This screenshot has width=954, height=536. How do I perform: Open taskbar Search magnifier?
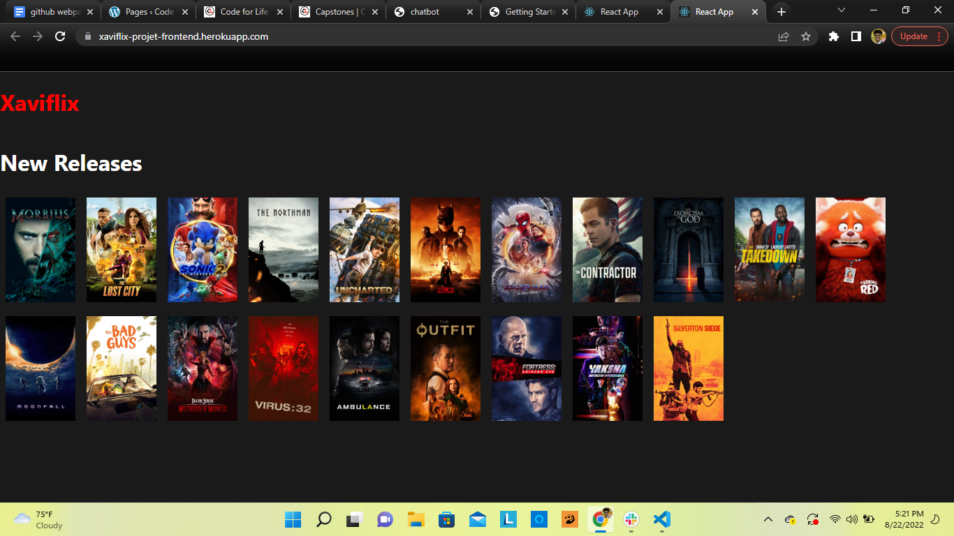click(x=324, y=519)
